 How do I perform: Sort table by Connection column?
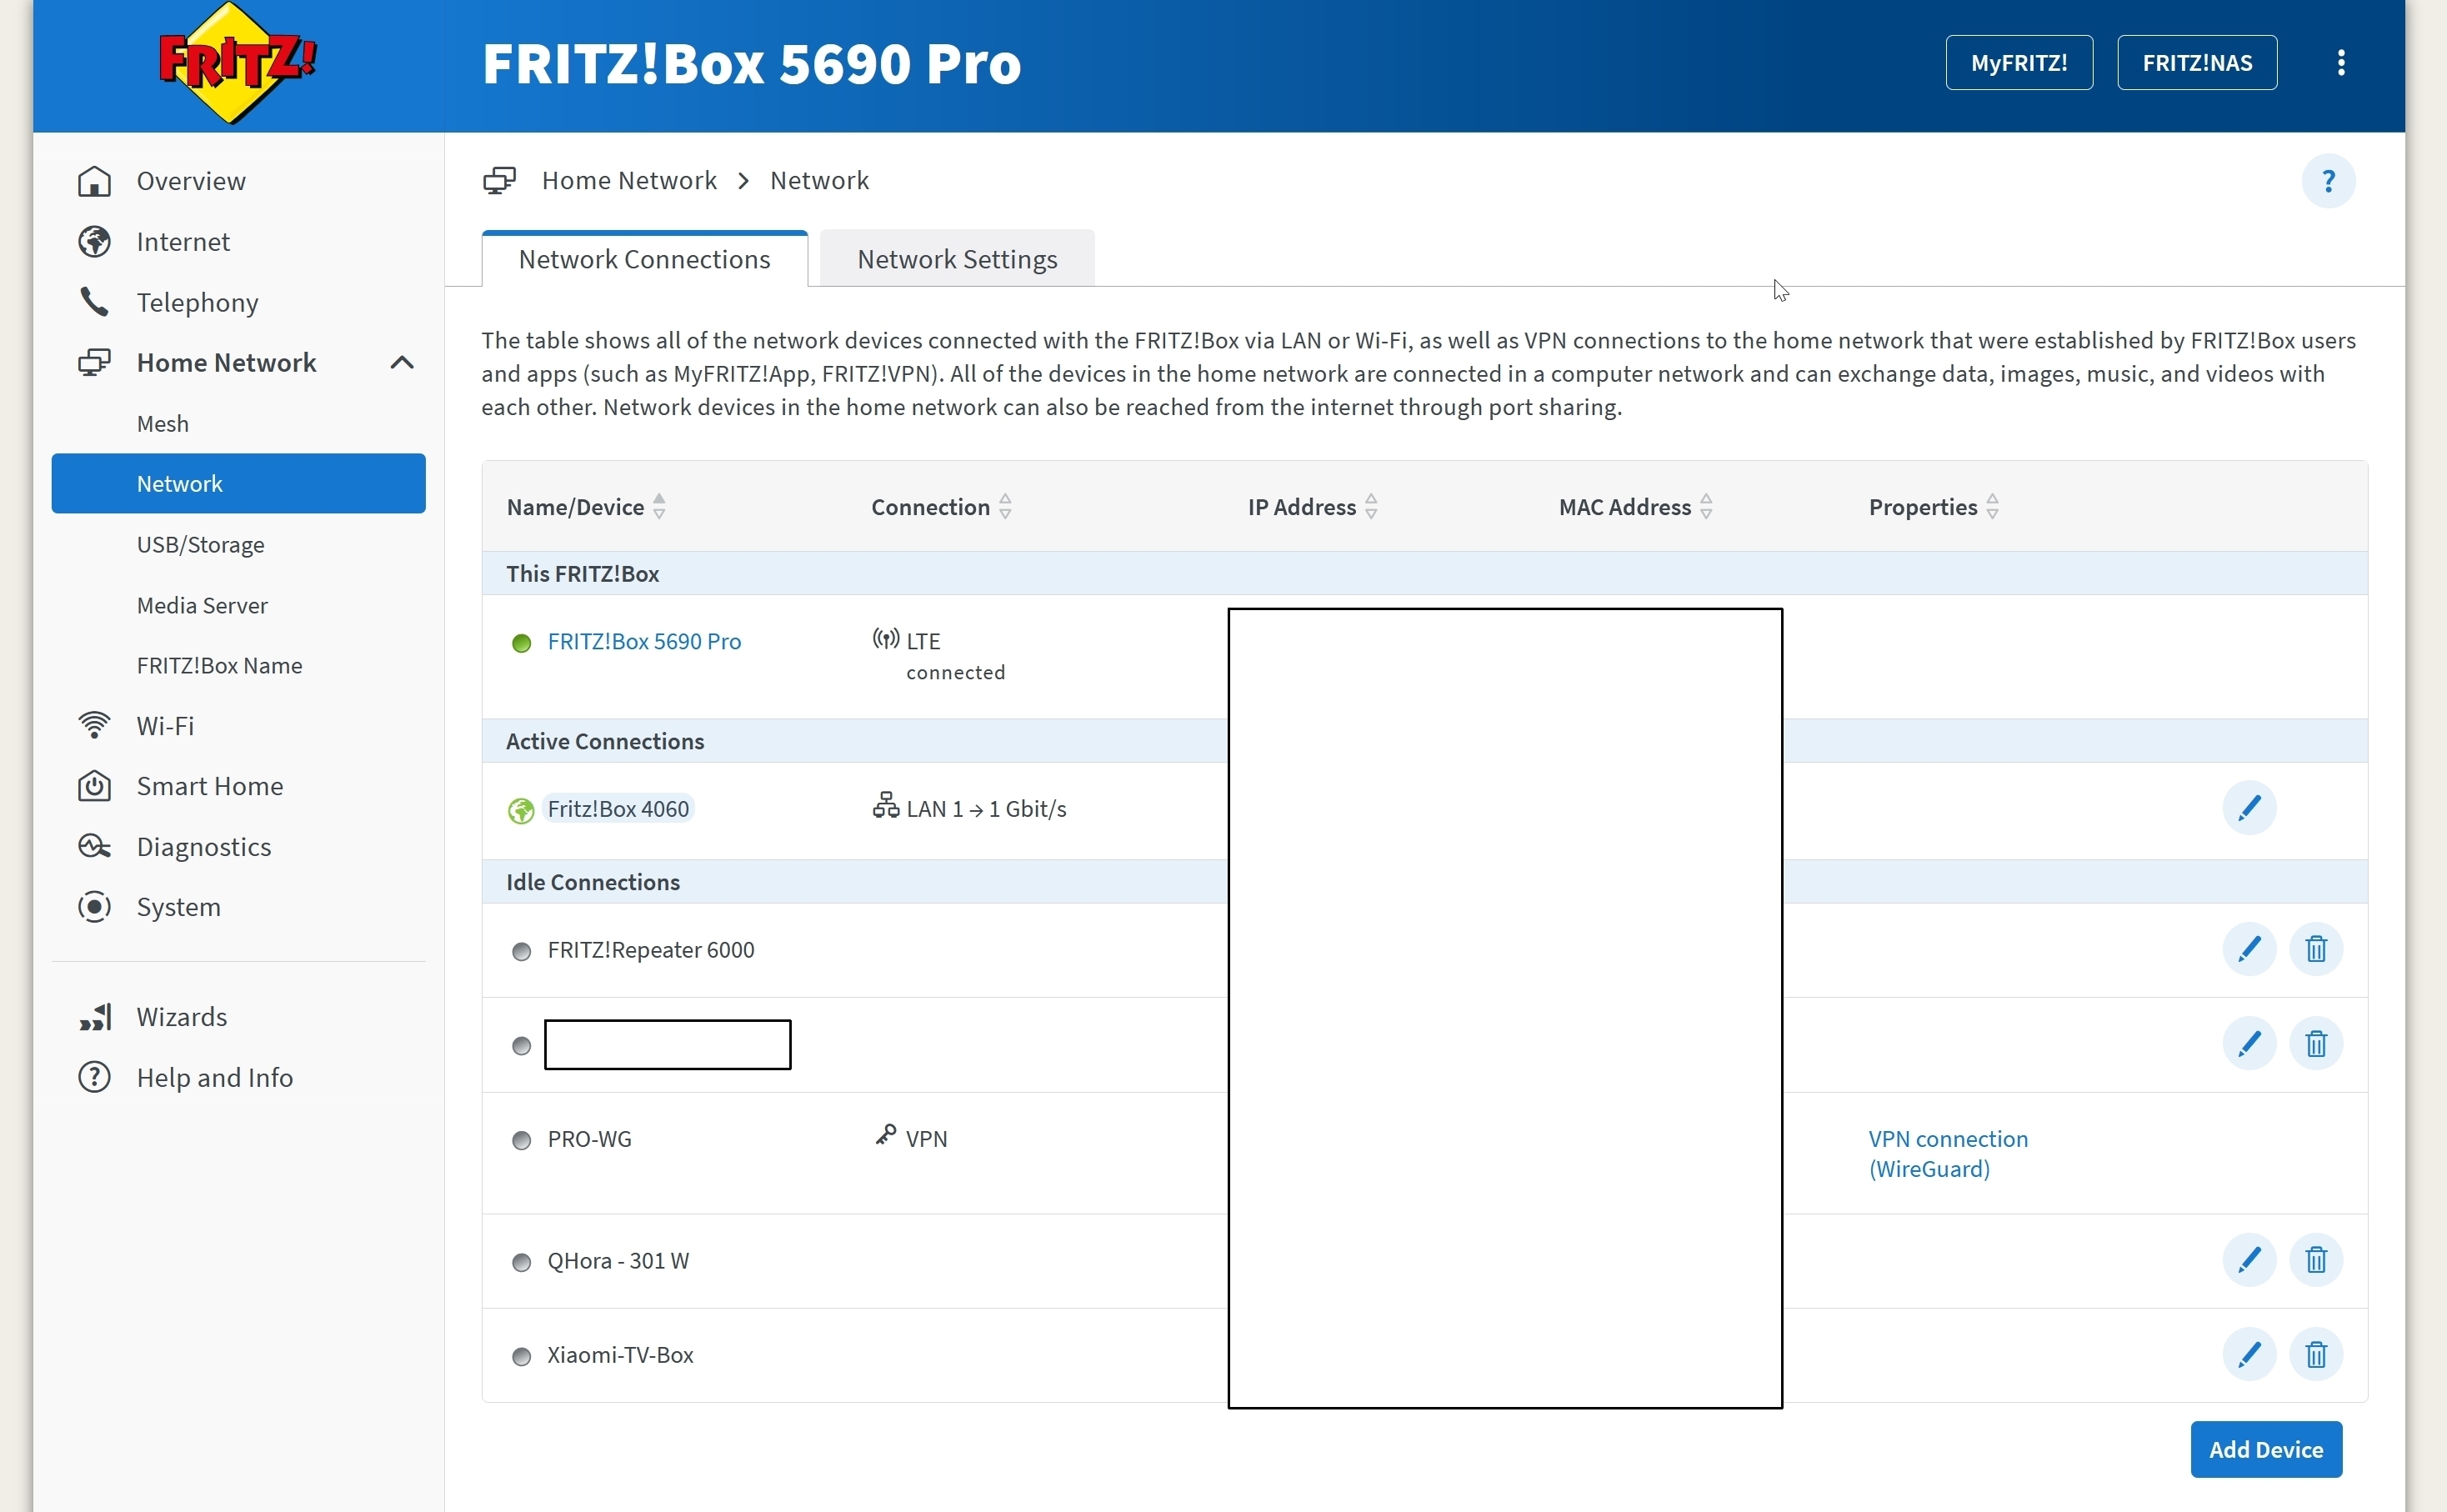point(1006,507)
